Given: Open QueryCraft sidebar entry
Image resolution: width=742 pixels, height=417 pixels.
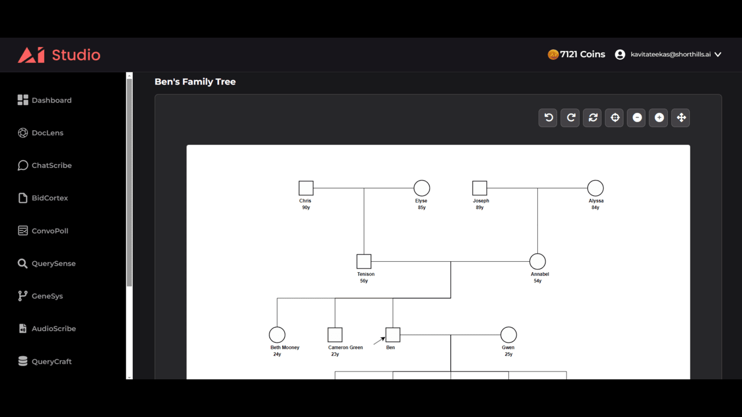Looking at the screenshot, I should 45,361.
